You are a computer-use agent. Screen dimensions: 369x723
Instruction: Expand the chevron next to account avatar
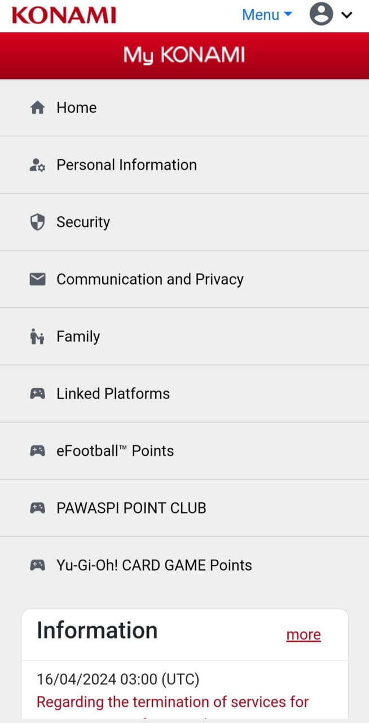coord(346,15)
